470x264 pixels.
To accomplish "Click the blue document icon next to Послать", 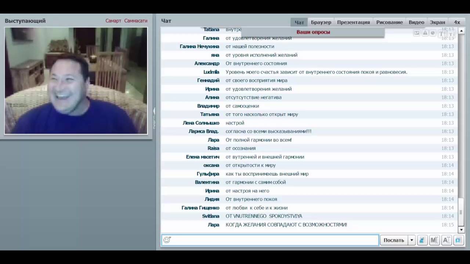I will click(422, 240).
